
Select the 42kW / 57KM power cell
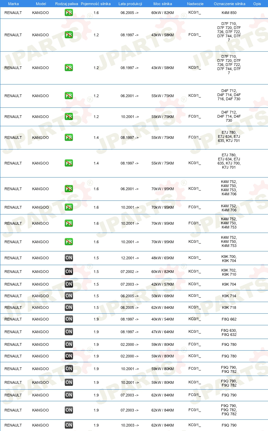[x=162, y=284]
